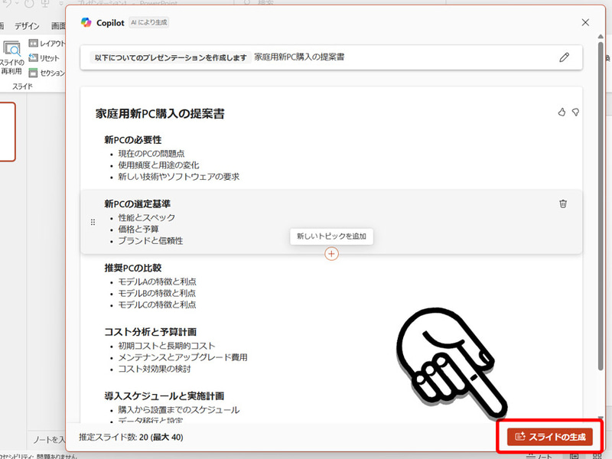Give thumbs down feedback on outline
The width and height of the screenshot is (612, 459).
(575, 112)
